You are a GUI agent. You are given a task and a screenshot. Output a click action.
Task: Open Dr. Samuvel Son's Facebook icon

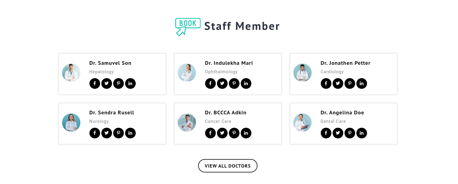(x=95, y=83)
